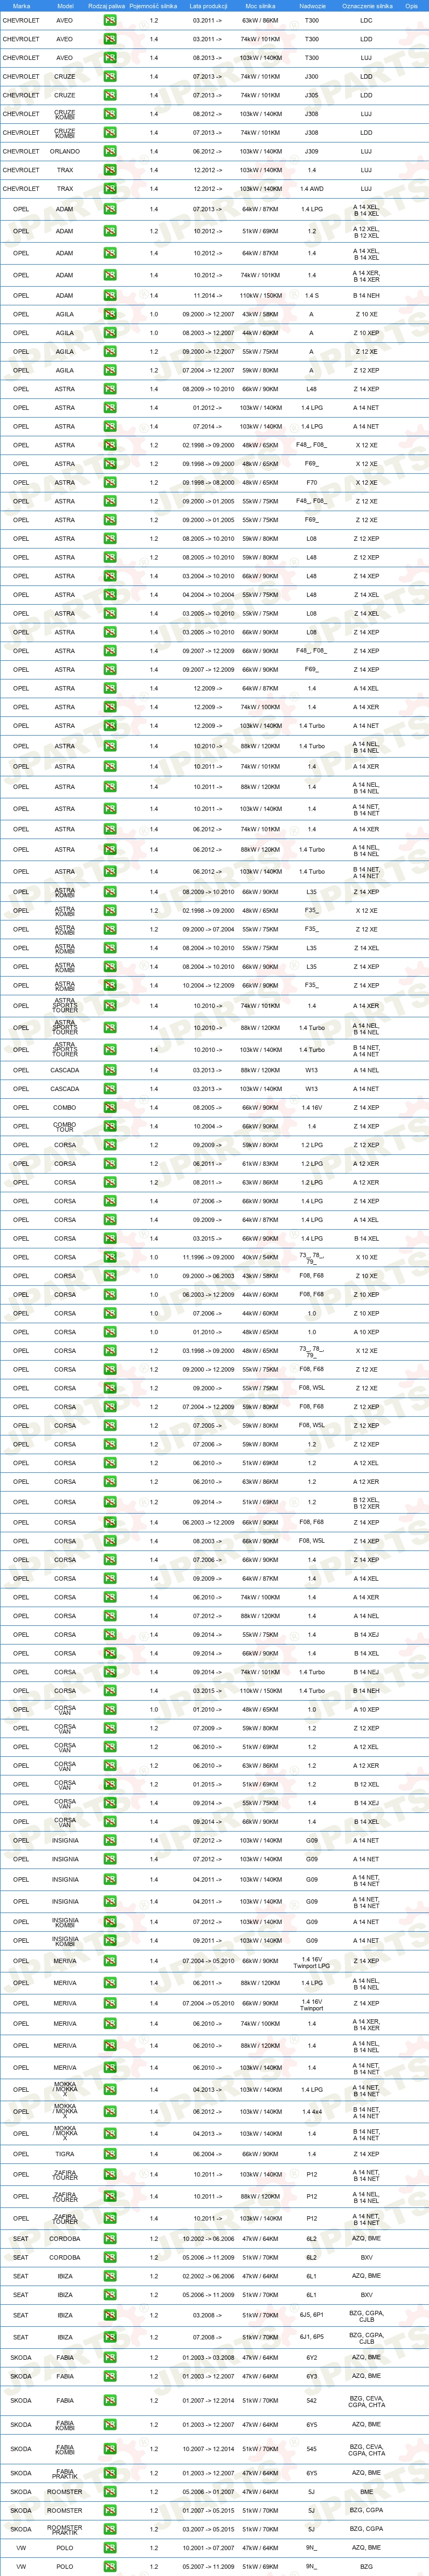The image size is (429, 2576).
Task: Click fuel icon for Skoda Fabia Praktik
Action: 110,2473
